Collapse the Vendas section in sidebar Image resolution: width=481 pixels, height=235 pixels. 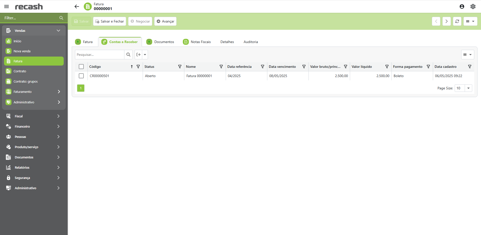point(58,31)
